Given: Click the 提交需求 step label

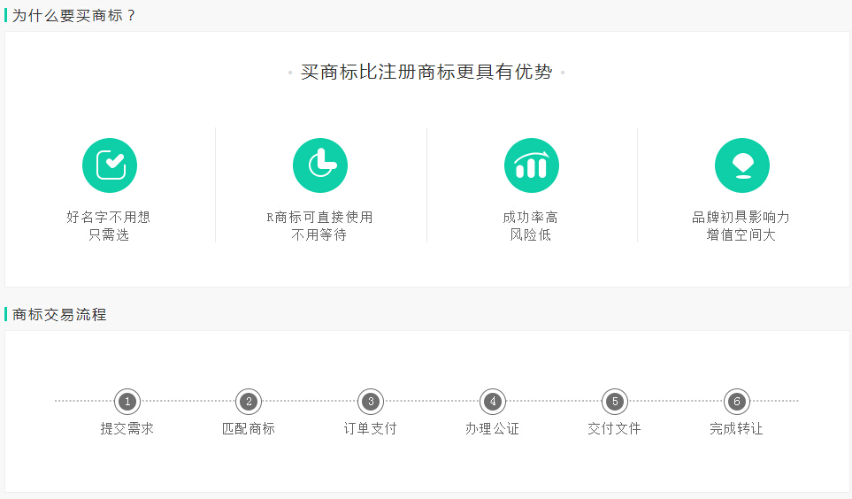Looking at the screenshot, I should (x=127, y=429).
